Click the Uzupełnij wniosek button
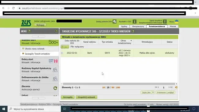Screen dimensions: 199x112 (x=86, y=97)
